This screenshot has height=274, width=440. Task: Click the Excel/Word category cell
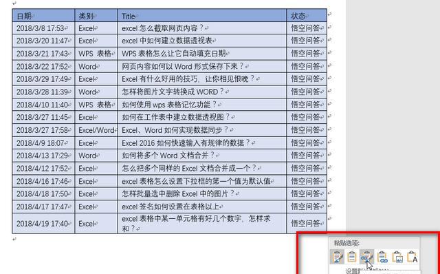click(x=96, y=130)
